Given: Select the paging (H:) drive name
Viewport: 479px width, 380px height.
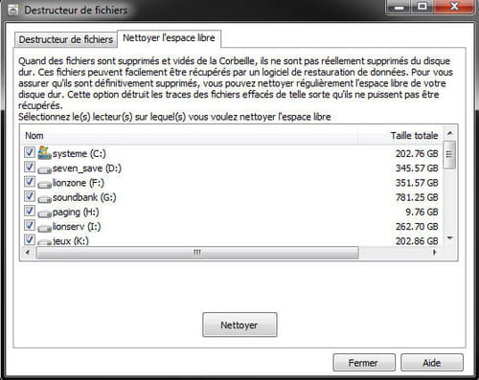Looking at the screenshot, I should (76, 212).
